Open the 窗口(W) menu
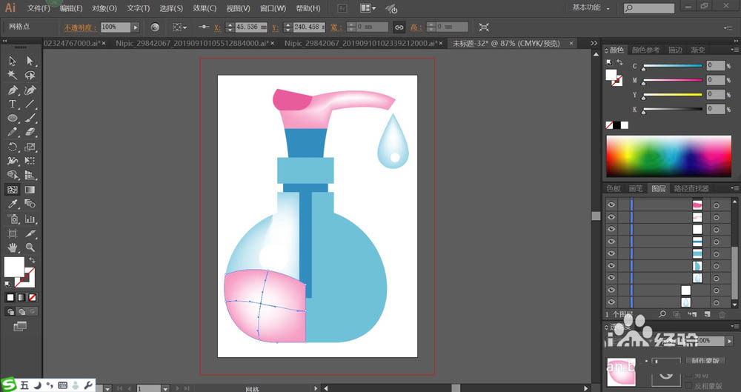The image size is (741, 392). [x=273, y=8]
